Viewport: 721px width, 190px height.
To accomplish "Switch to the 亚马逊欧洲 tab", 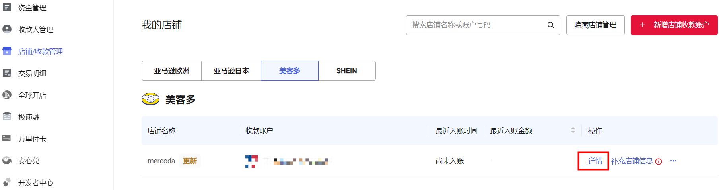I will [171, 71].
